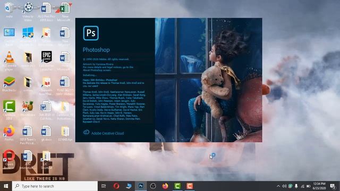
Task: Click the microphone tray icon
Action: [296, 186]
